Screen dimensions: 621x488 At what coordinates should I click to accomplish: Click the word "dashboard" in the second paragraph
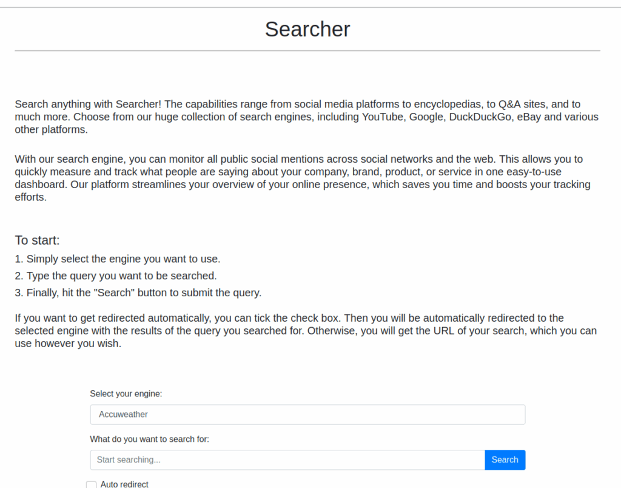pyautogui.click(x=40, y=185)
